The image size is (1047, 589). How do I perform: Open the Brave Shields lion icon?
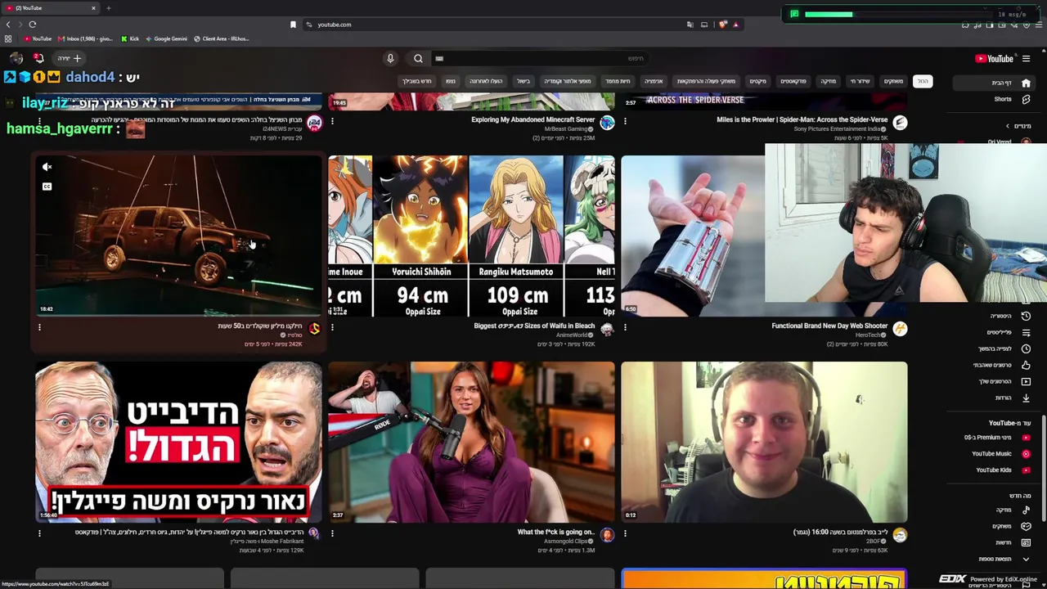(x=722, y=25)
